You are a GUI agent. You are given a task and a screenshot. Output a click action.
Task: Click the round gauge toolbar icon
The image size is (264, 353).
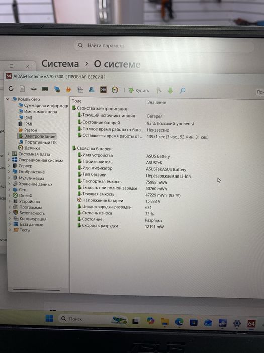click(x=115, y=90)
